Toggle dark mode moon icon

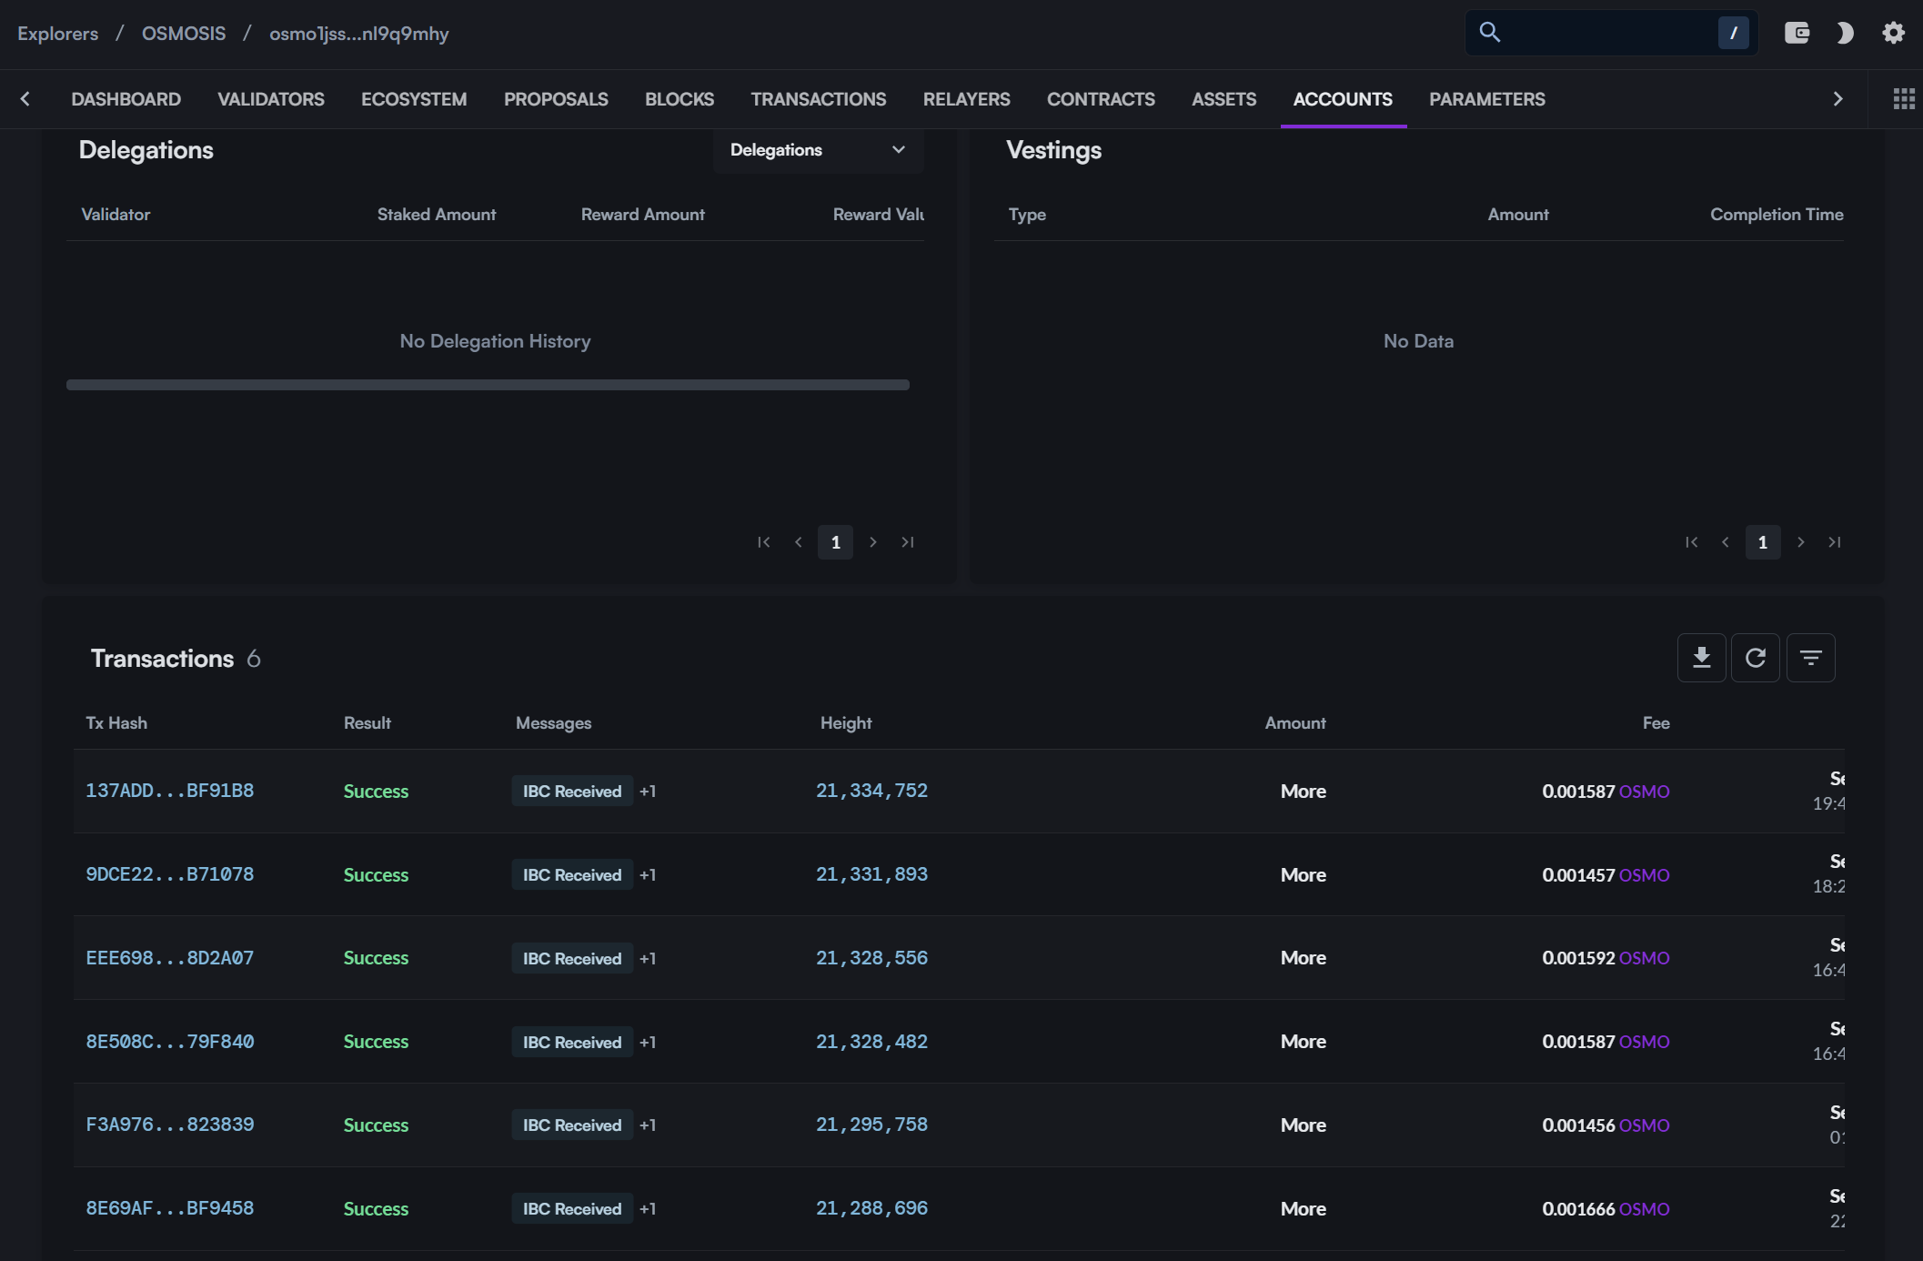click(x=1845, y=34)
